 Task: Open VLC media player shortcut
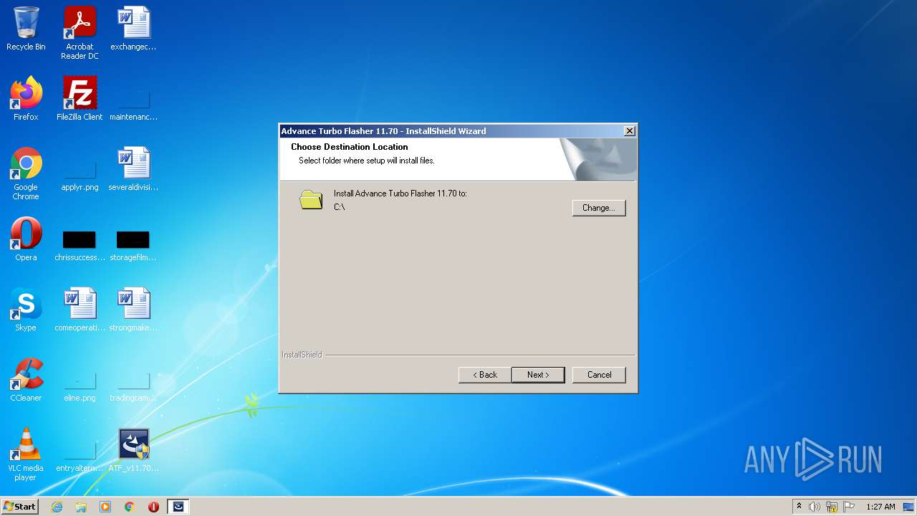point(26,454)
